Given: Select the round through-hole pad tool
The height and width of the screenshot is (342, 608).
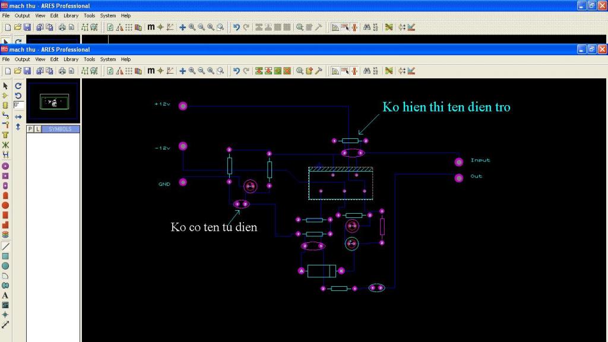Looking at the screenshot, I should (5, 166).
